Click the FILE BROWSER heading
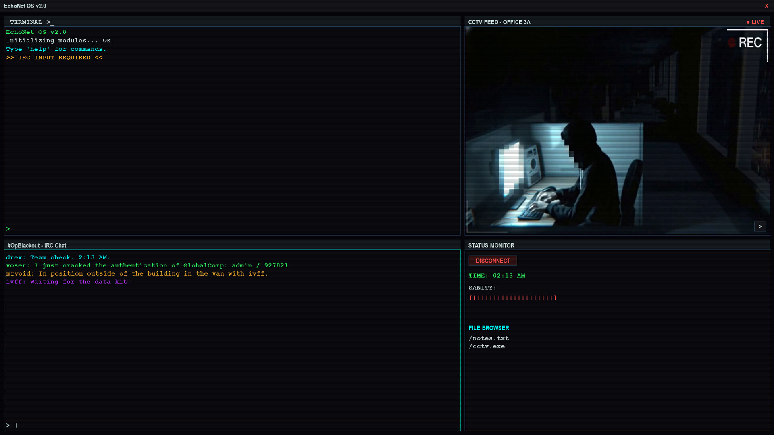This screenshot has height=435, width=774. [489, 328]
